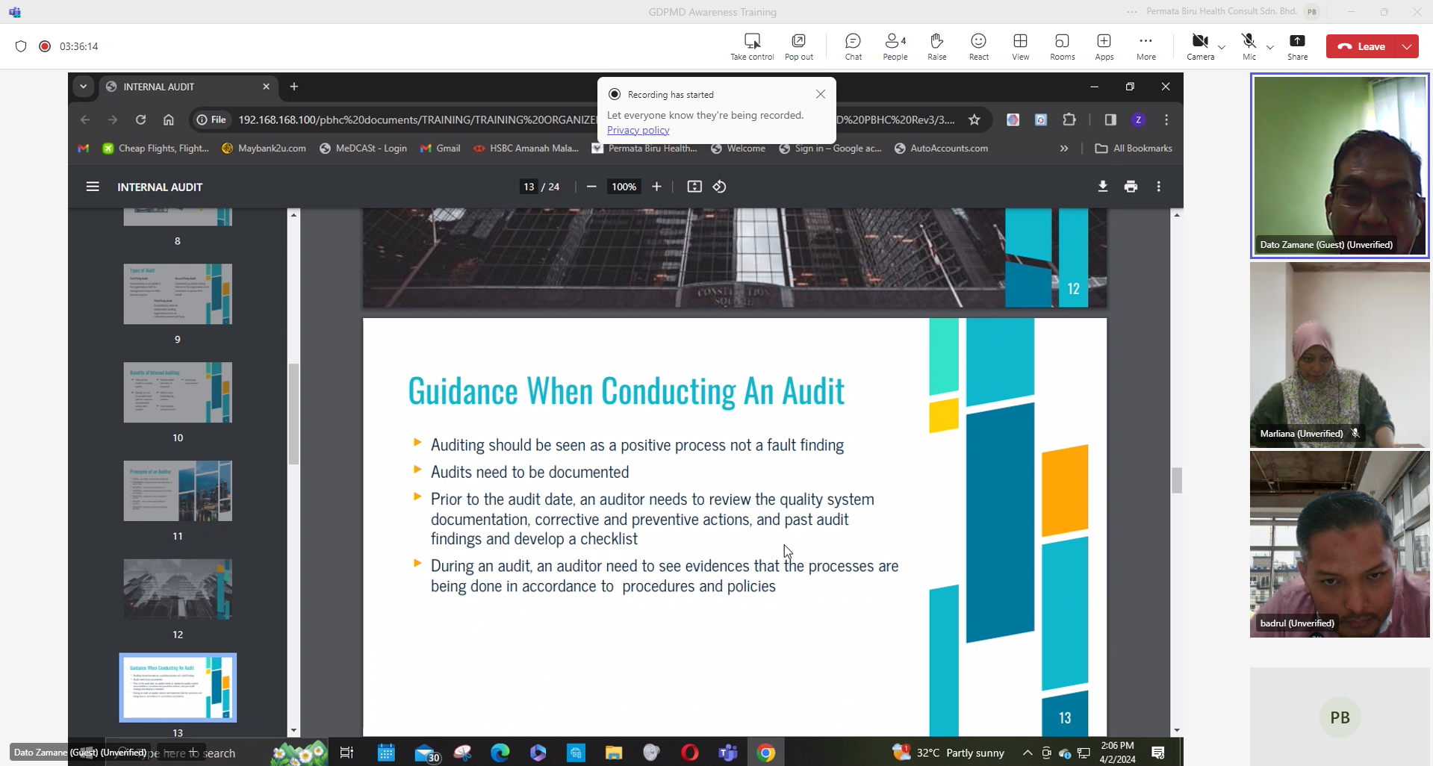This screenshot has height=766, width=1433.
Task: Select Dato Zamane's video tile
Action: point(1339,166)
